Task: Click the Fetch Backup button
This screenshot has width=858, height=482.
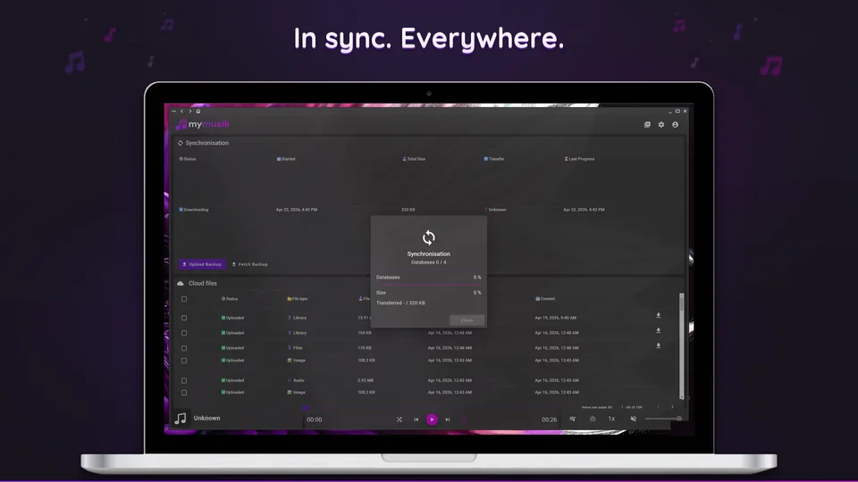Action: (x=250, y=264)
